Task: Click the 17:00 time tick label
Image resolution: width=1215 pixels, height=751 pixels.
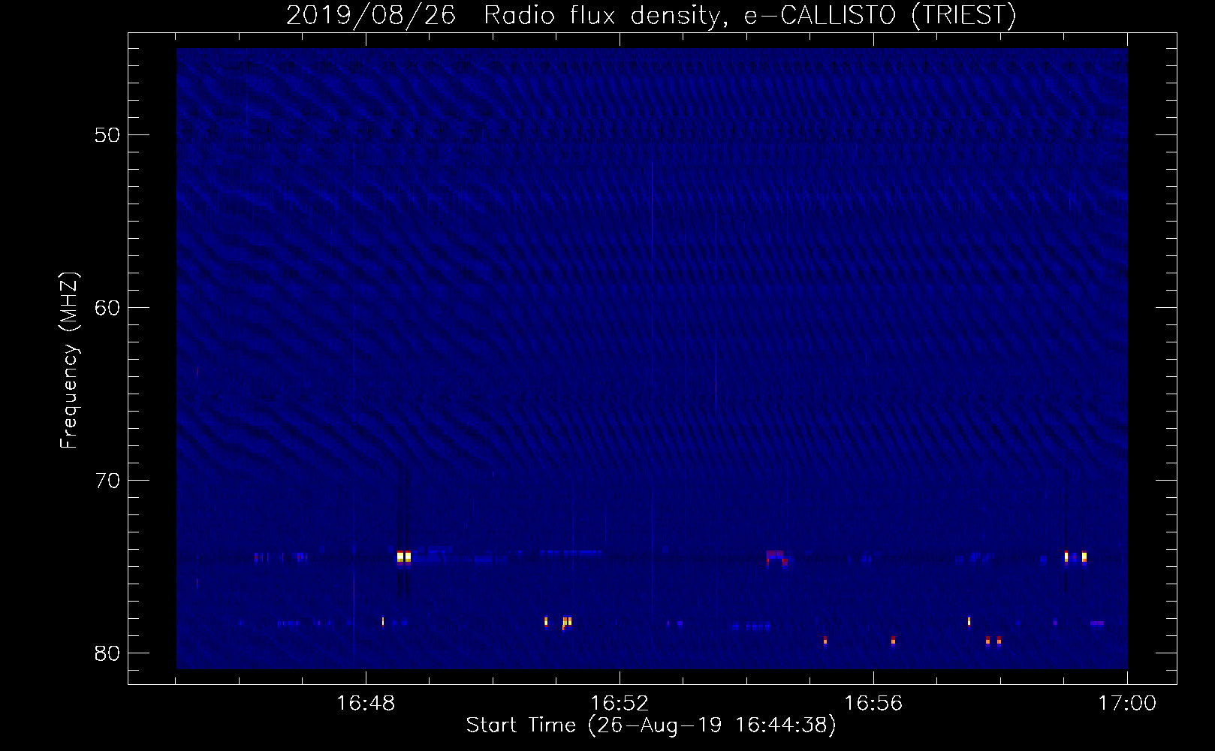Action: click(x=1127, y=704)
